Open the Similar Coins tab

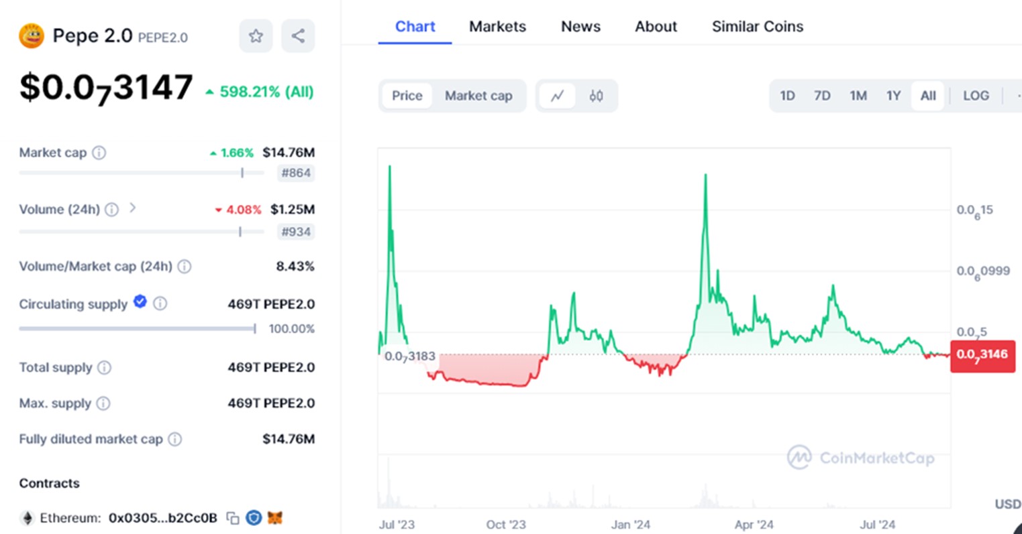tap(757, 27)
